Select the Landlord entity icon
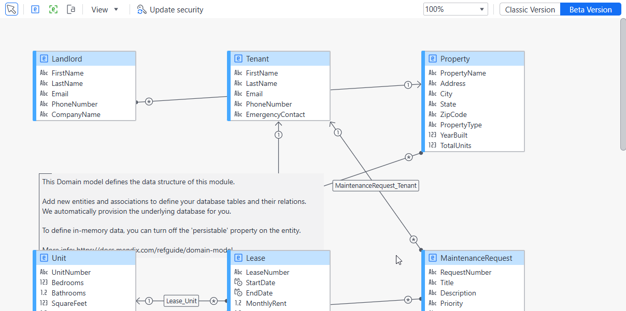 coord(44,59)
